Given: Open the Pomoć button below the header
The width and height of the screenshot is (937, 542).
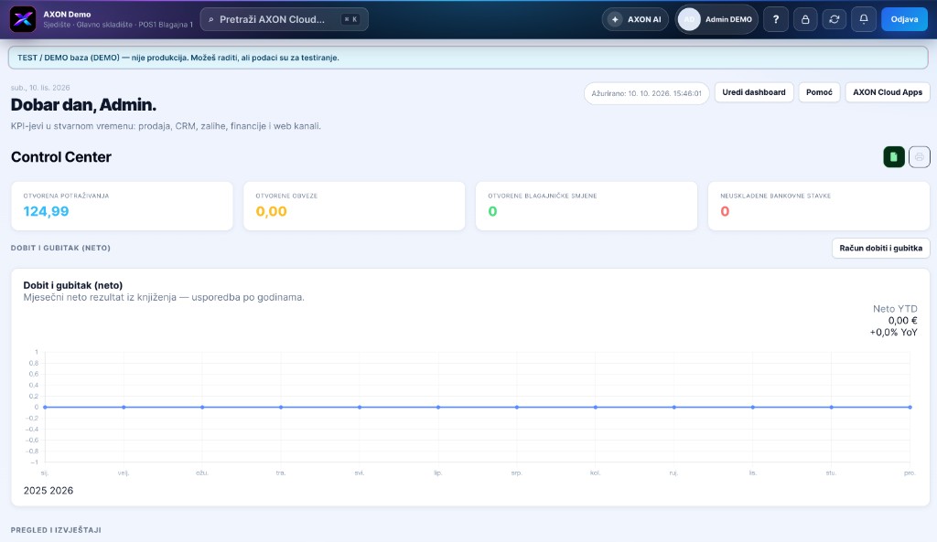Looking at the screenshot, I should click(819, 92).
